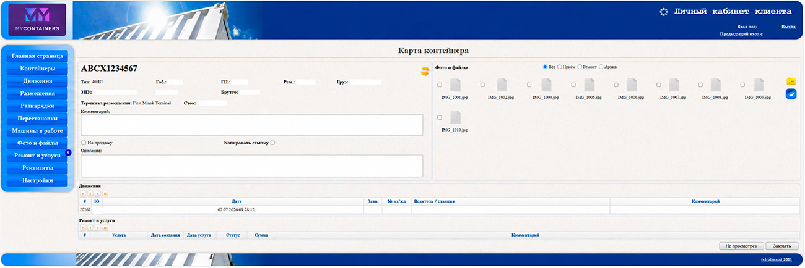This screenshot has width=805, height=268.
Task: Go to next page of Движения table
Action: point(98,194)
